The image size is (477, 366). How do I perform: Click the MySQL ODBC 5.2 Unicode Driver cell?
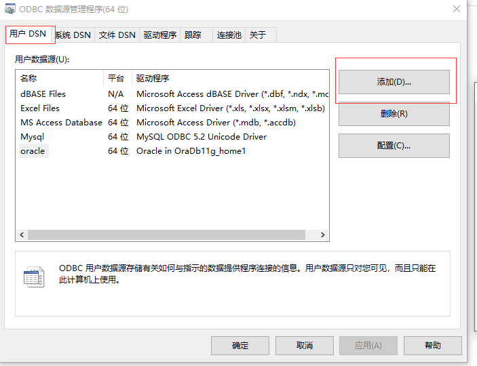point(202,137)
